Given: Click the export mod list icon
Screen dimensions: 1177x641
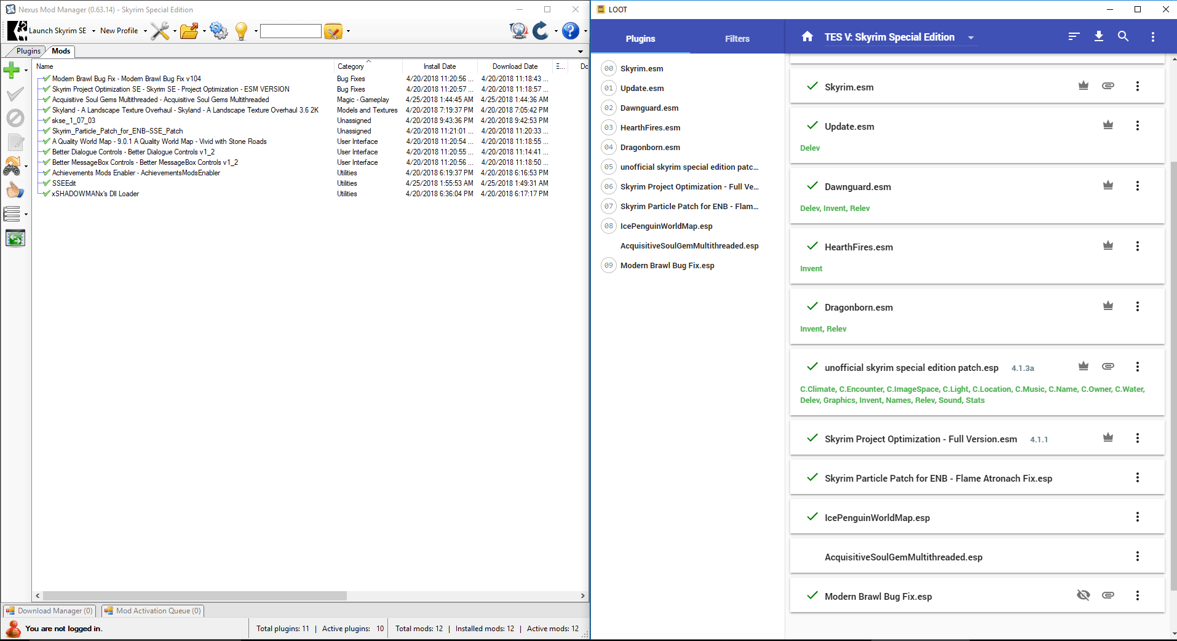Looking at the screenshot, I should pos(15,238).
